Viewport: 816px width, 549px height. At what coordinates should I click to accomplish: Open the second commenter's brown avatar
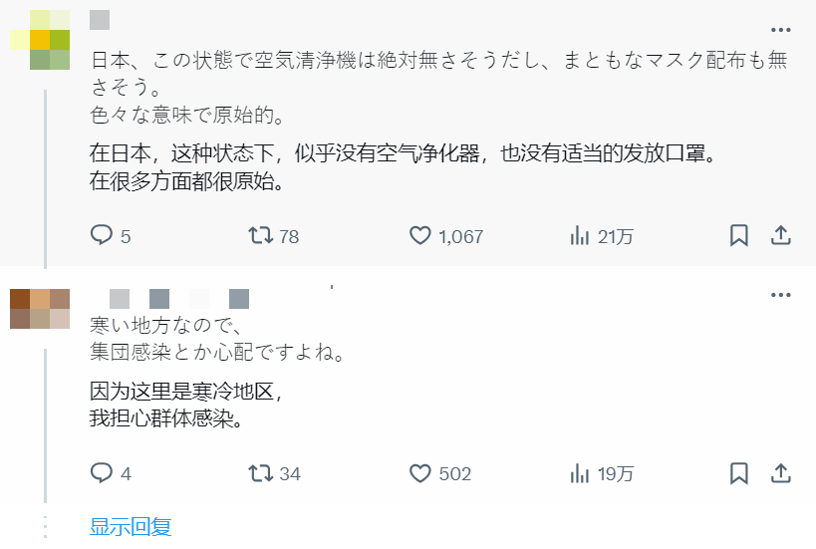pyautogui.click(x=40, y=308)
